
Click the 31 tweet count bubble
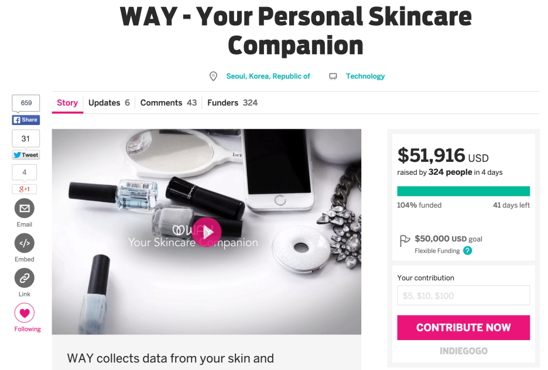click(26, 139)
